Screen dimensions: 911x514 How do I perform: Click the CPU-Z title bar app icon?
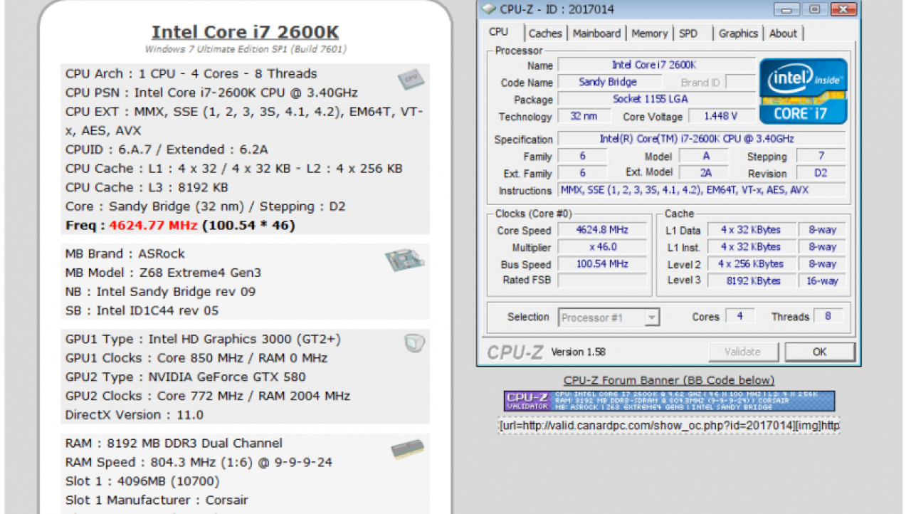(488, 9)
